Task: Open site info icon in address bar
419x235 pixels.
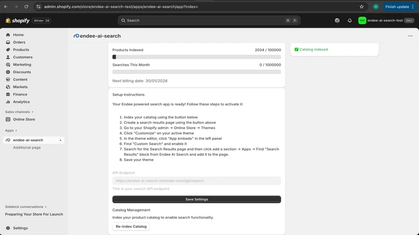Action: (x=38, y=7)
